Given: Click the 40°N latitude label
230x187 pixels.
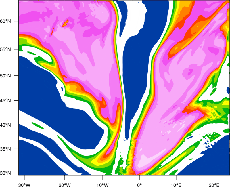Looking at the screenshot, I should [6, 125].
